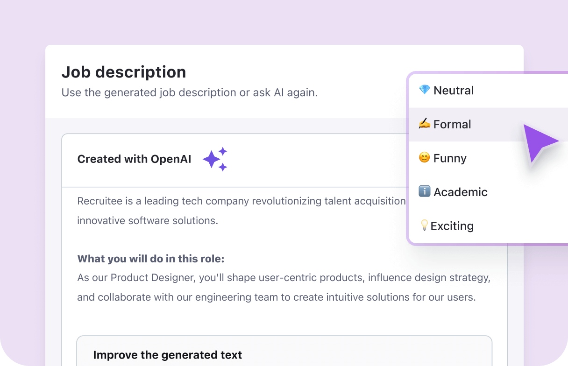Click the Job description heading
The image size is (568, 366).
click(124, 71)
